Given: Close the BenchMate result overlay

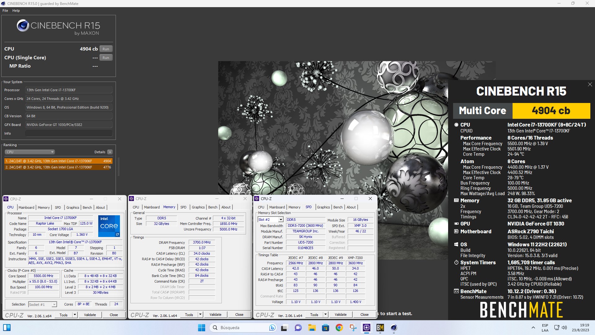Looking at the screenshot, I should pyautogui.click(x=590, y=84).
